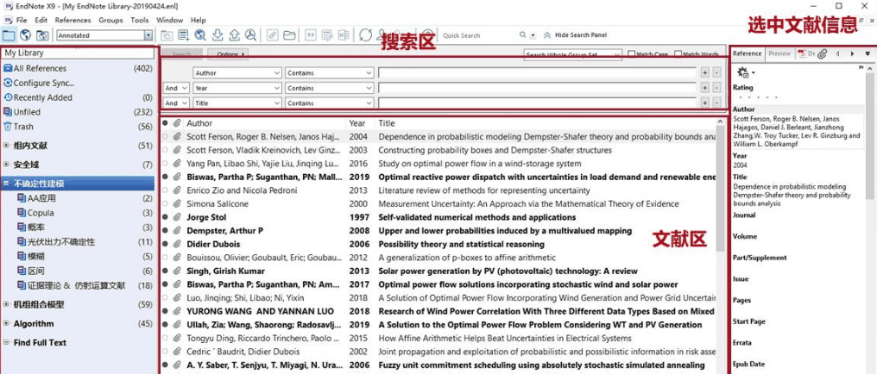Open Search Whole Group Set dropdown

[x=573, y=54]
